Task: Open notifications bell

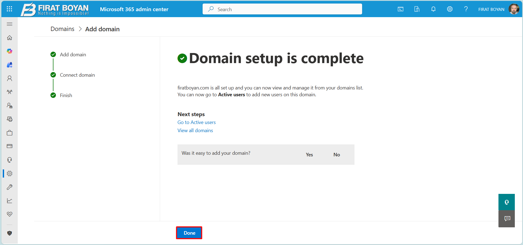Action: point(433,9)
